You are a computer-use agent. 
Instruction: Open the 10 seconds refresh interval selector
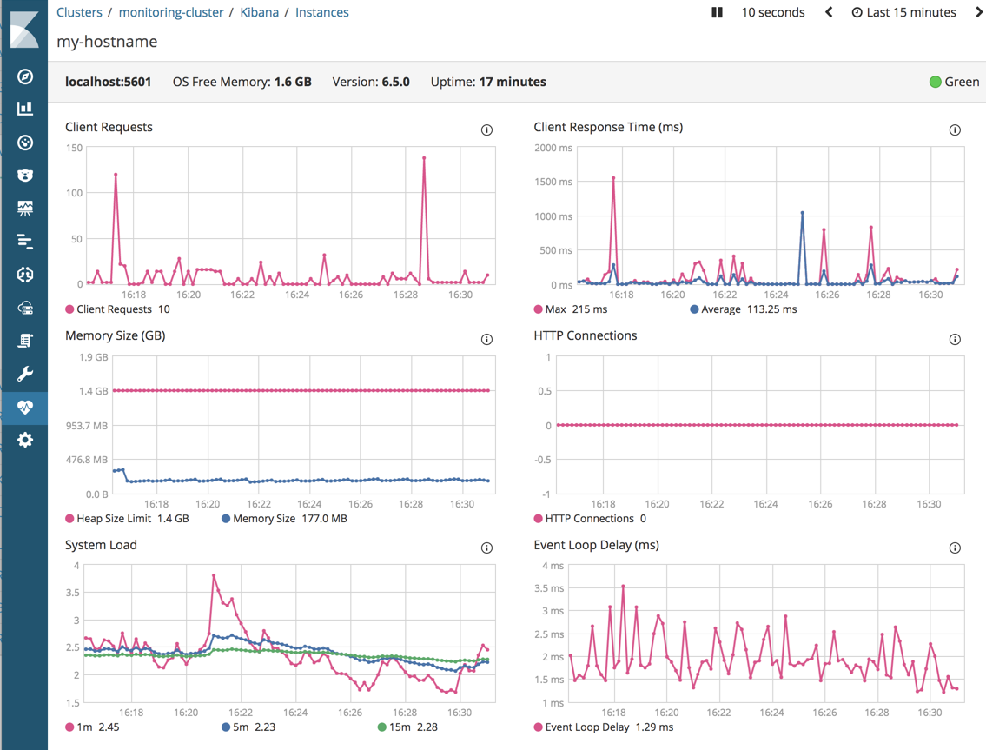tap(771, 12)
